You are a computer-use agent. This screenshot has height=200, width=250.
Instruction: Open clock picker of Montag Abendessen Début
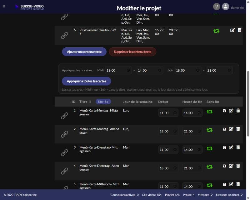pyautogui.click(x=175, y=131)
